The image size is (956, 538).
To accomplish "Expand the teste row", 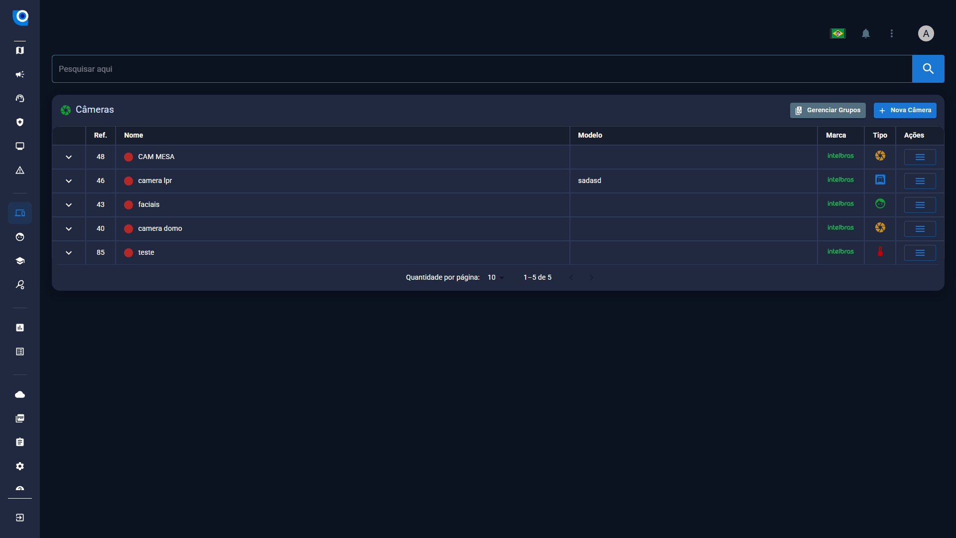I will 69,253.
